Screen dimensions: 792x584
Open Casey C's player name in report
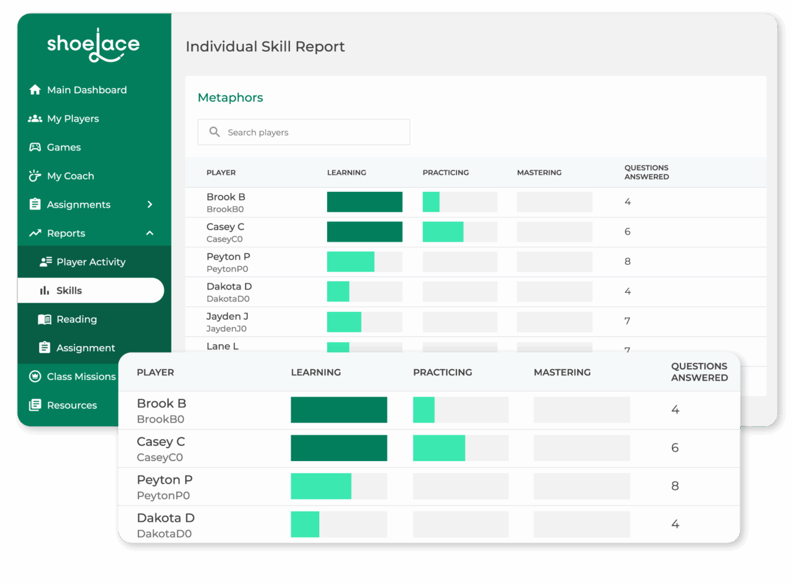point(225,227)
